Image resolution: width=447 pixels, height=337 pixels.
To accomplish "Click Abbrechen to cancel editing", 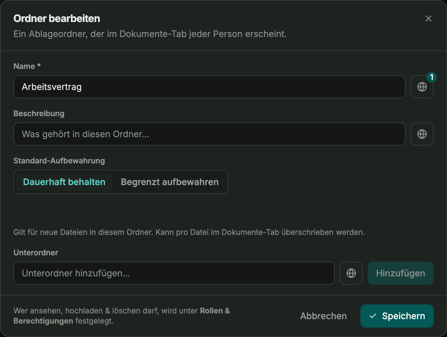I will (323, 316).
